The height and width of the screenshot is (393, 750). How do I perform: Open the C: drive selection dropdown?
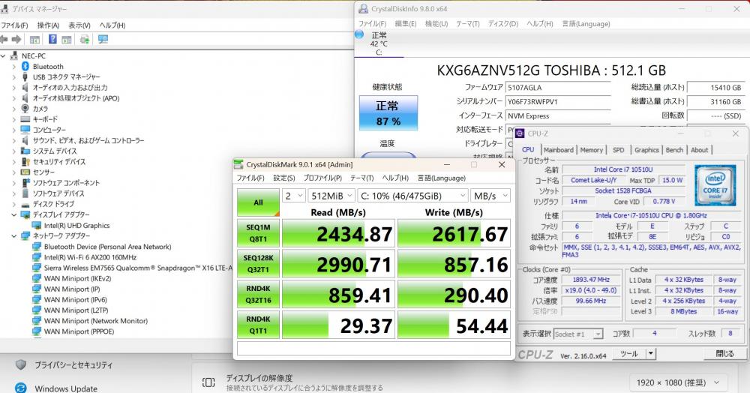tap(412, 196)
